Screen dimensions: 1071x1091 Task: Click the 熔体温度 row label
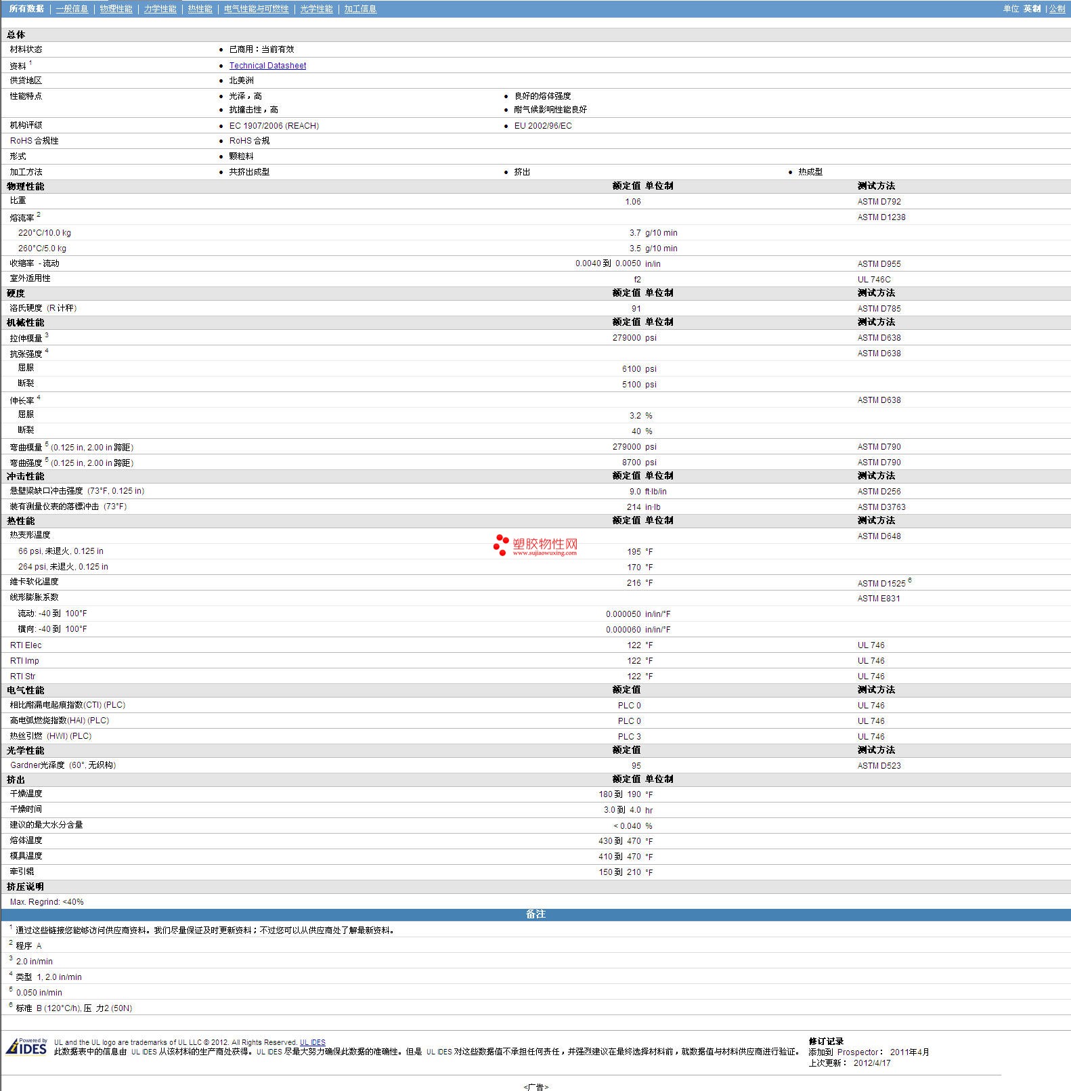coord(26,840)
